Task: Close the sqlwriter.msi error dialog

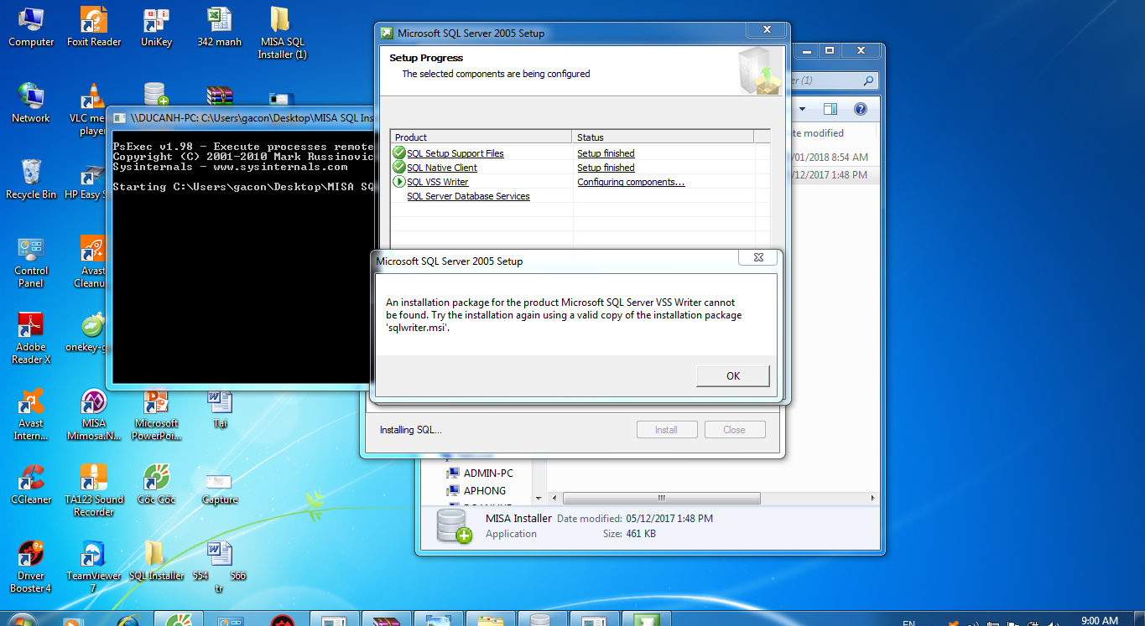Action: click(x=758, y=258)
